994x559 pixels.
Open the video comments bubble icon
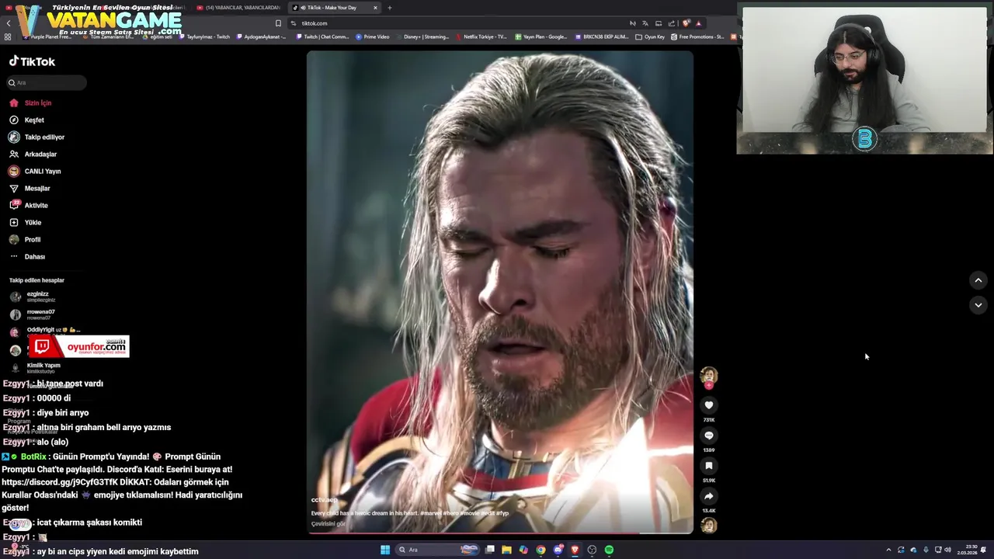pyautogui.click(x=709, y=436)
